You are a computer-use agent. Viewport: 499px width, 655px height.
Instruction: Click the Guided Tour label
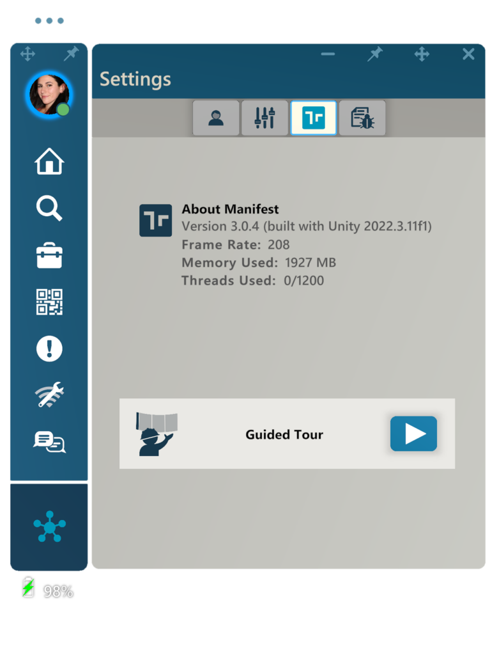284,434
